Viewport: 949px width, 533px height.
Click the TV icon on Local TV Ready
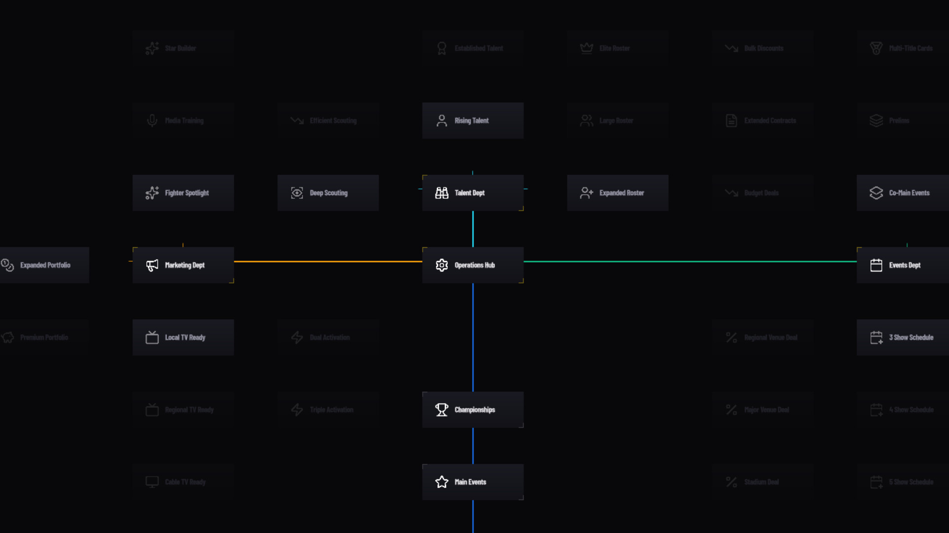(x=152, y=337)
